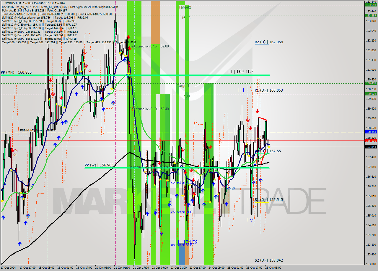Click the 21 Oct 17:00 time axis label
The width and height of the screenshot is (378, 271).
point(140,268)
